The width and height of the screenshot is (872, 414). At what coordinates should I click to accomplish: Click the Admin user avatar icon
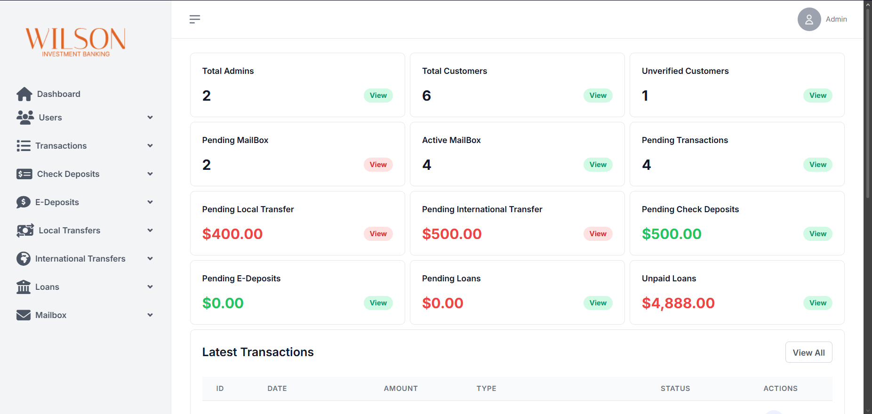click(809, 19)
